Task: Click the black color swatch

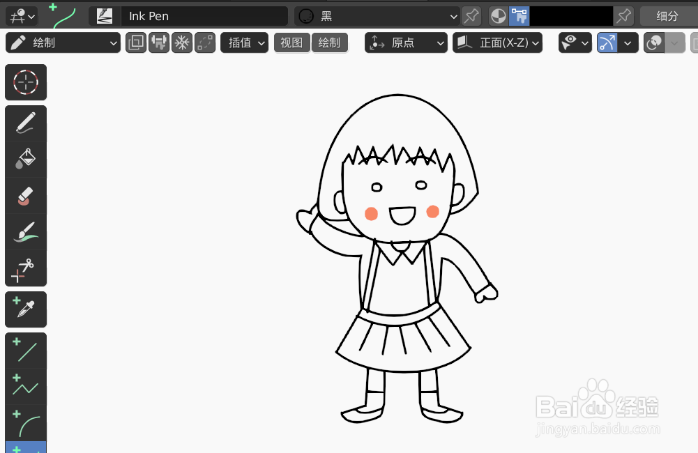Action: click(572, 17)
